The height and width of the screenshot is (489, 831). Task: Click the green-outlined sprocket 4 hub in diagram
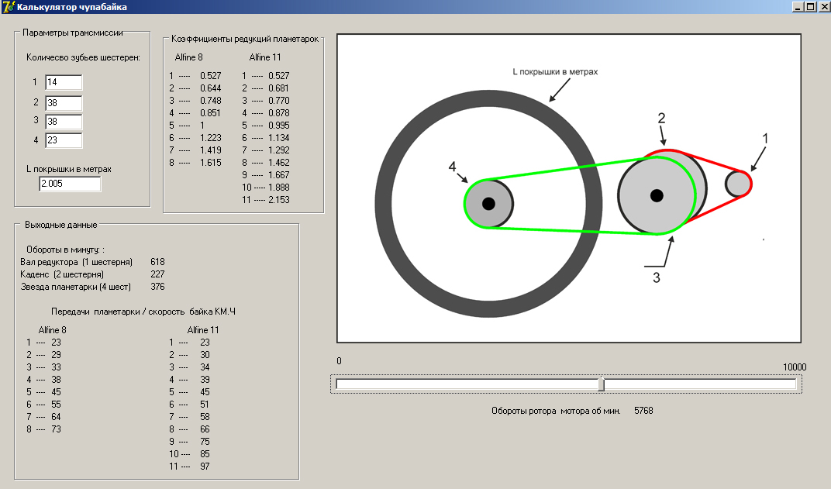click(488, 204)
